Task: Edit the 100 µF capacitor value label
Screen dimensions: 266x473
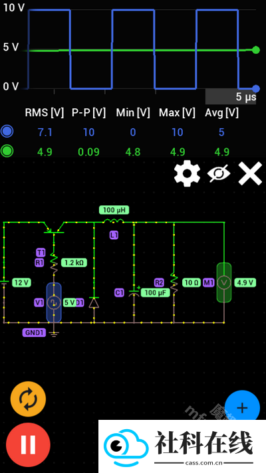Action: point(155,292)
